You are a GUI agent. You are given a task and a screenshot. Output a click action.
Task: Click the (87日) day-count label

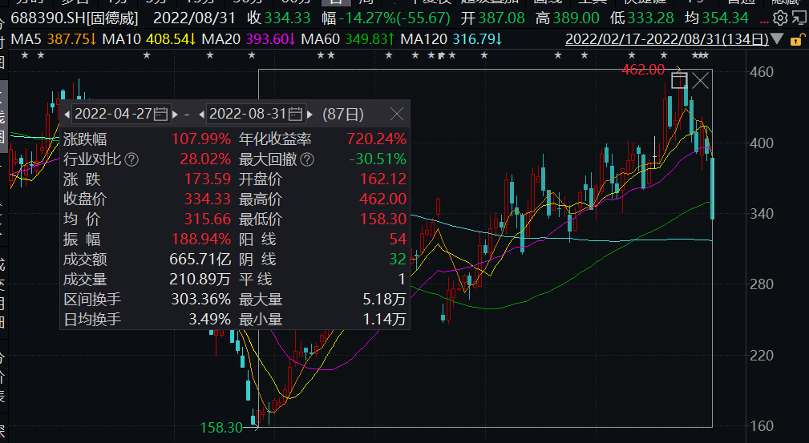[343, 114]
